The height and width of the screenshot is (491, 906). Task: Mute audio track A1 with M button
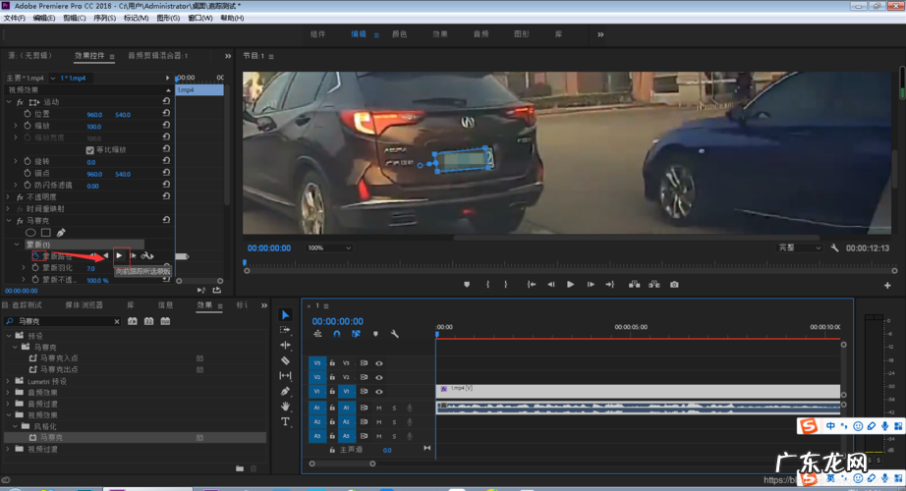tap(379, 408)
